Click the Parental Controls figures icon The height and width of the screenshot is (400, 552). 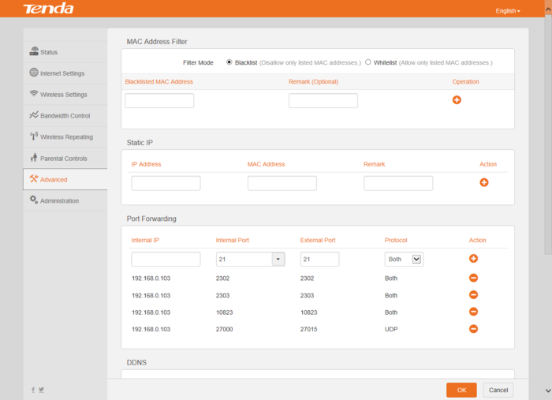point(34,157)
